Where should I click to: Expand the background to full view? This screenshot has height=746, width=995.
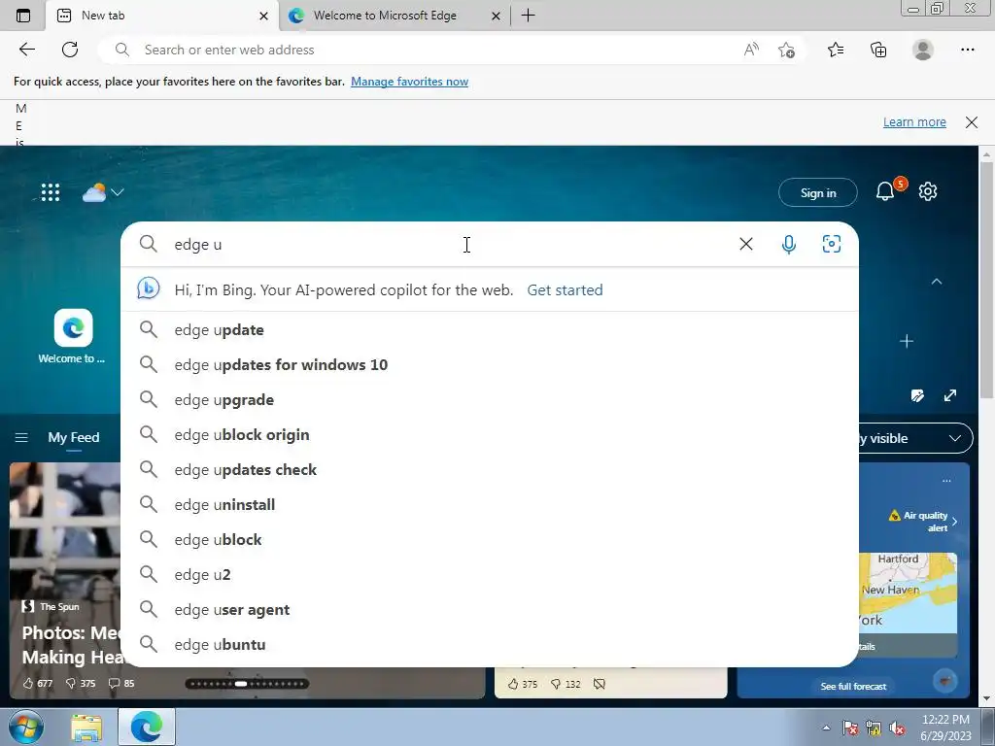(x=950, y=396)
